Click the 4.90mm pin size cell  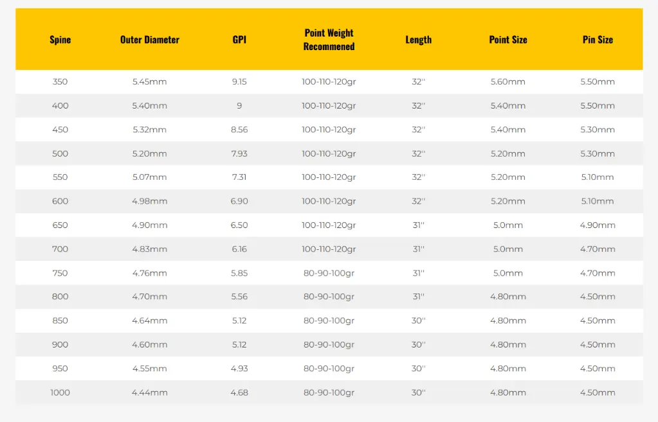[x=598, y=225]
